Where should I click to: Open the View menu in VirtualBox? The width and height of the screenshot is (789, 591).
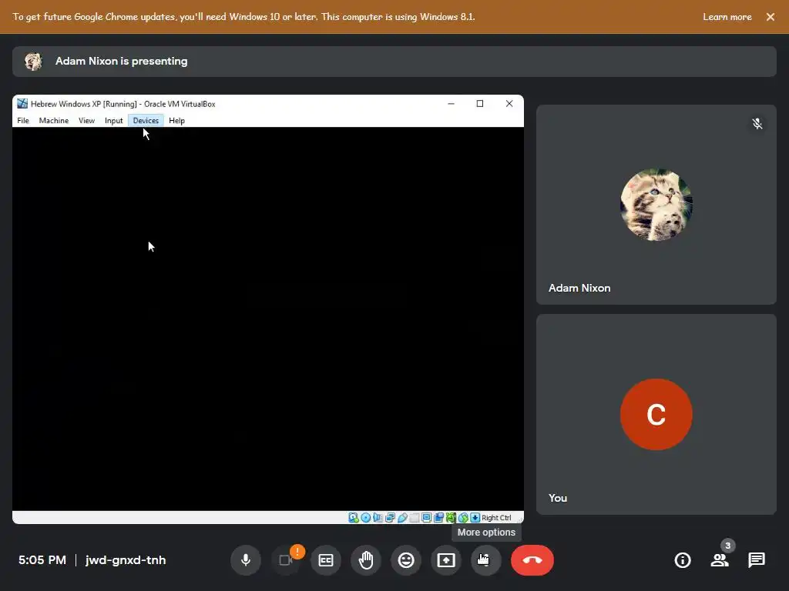tap(86, 121)
